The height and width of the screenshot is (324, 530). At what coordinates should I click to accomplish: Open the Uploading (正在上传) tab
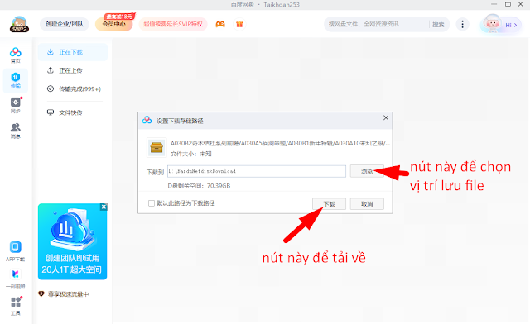(73, 70)
